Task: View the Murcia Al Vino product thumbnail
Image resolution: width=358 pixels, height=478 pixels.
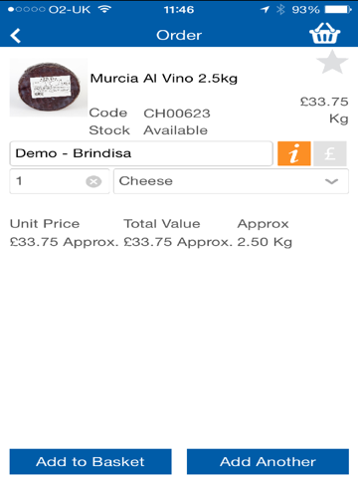Action: (49, 88)
